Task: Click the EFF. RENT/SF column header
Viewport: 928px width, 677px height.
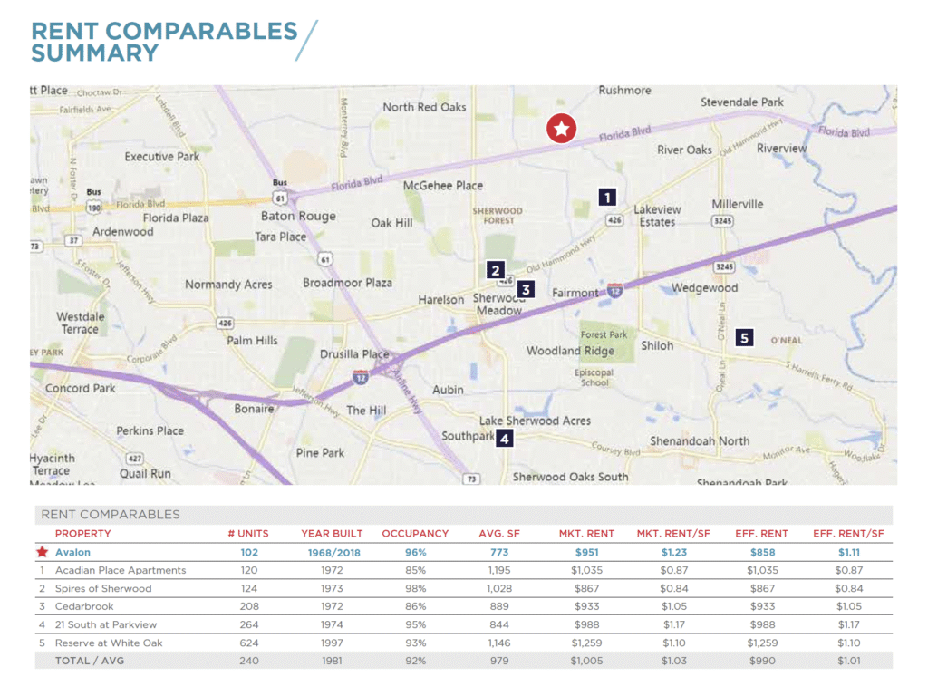Action: (x=848, y=533)
